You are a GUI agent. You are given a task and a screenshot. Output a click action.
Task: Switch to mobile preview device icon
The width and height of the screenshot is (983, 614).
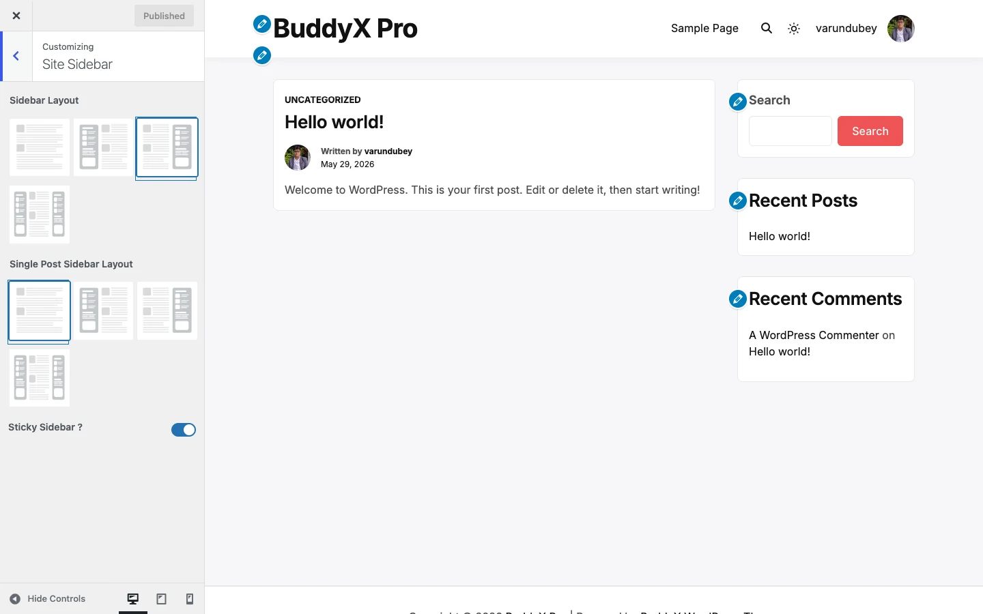[x=190, y=599]
